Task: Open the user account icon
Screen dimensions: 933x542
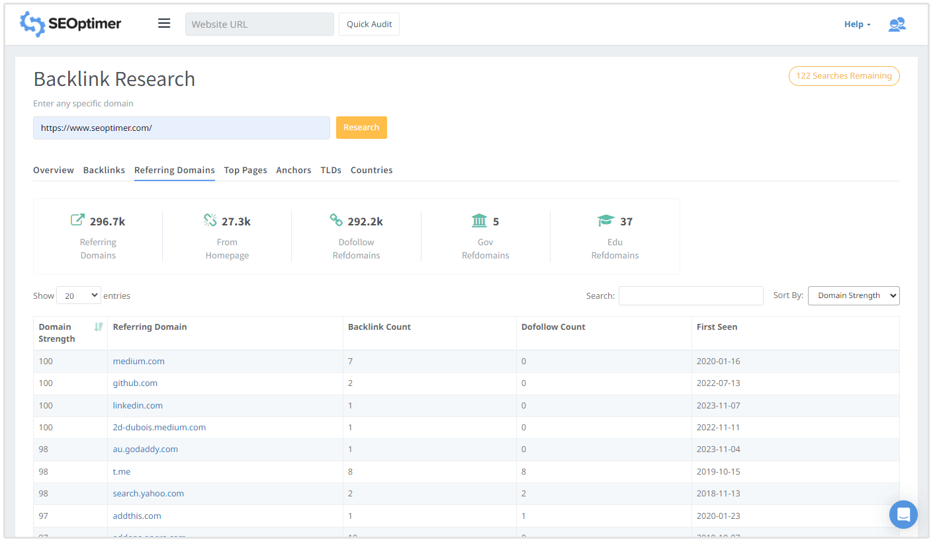Action: click(x=897, y=24)
